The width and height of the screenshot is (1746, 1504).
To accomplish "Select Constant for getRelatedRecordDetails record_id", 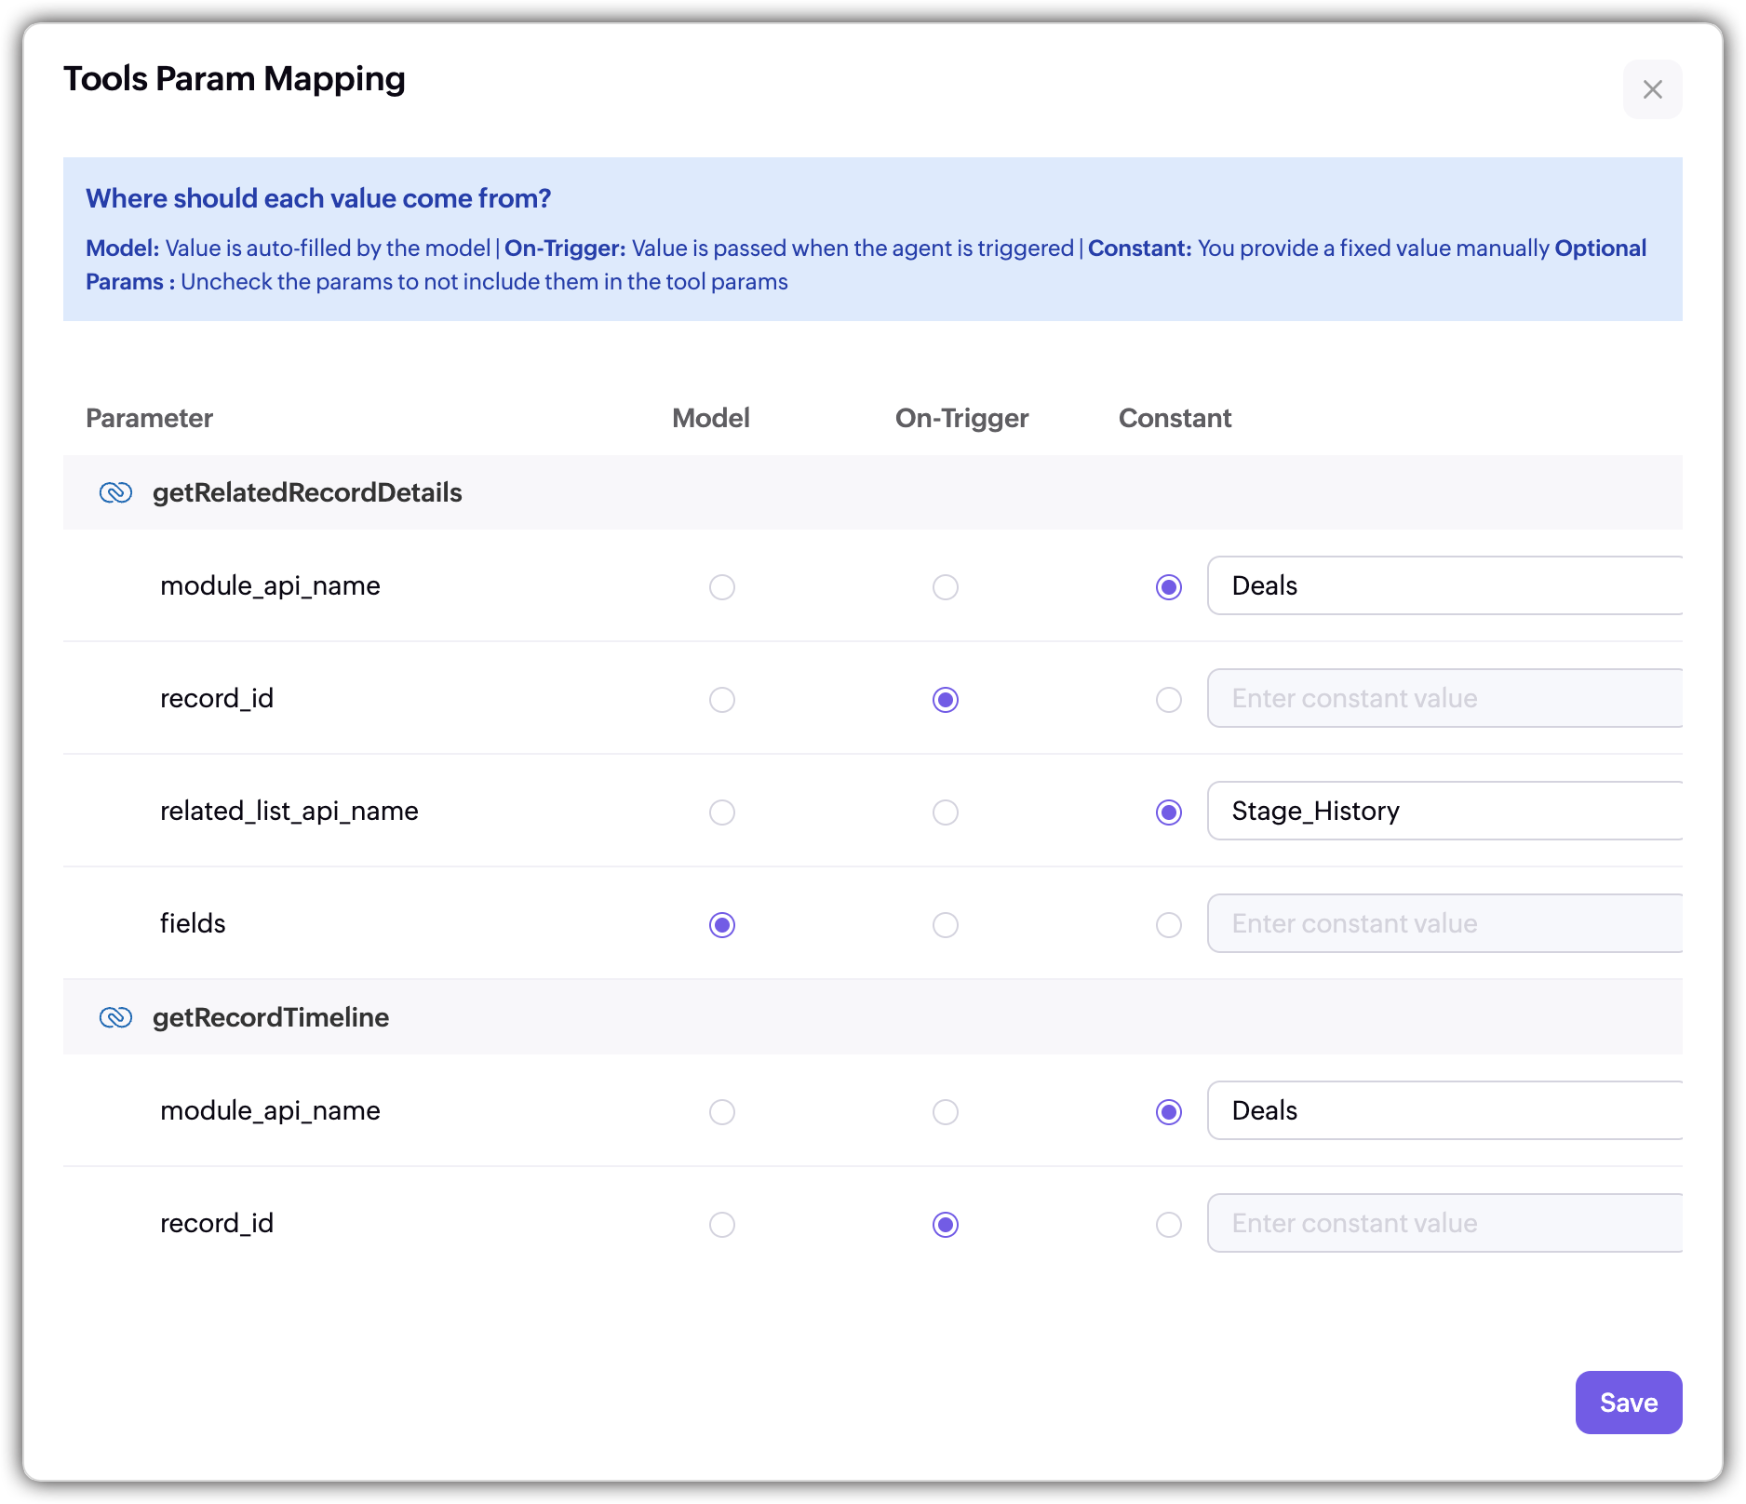I will (x=1169, y=700).
